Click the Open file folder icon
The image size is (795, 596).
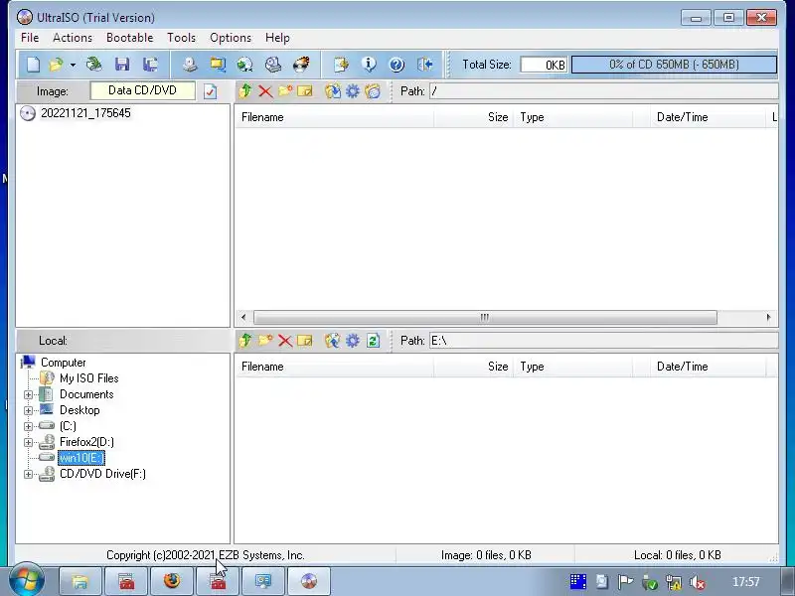pyautogui.click(x=57, y=65)
